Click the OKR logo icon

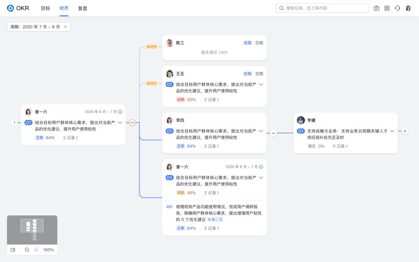11,8
